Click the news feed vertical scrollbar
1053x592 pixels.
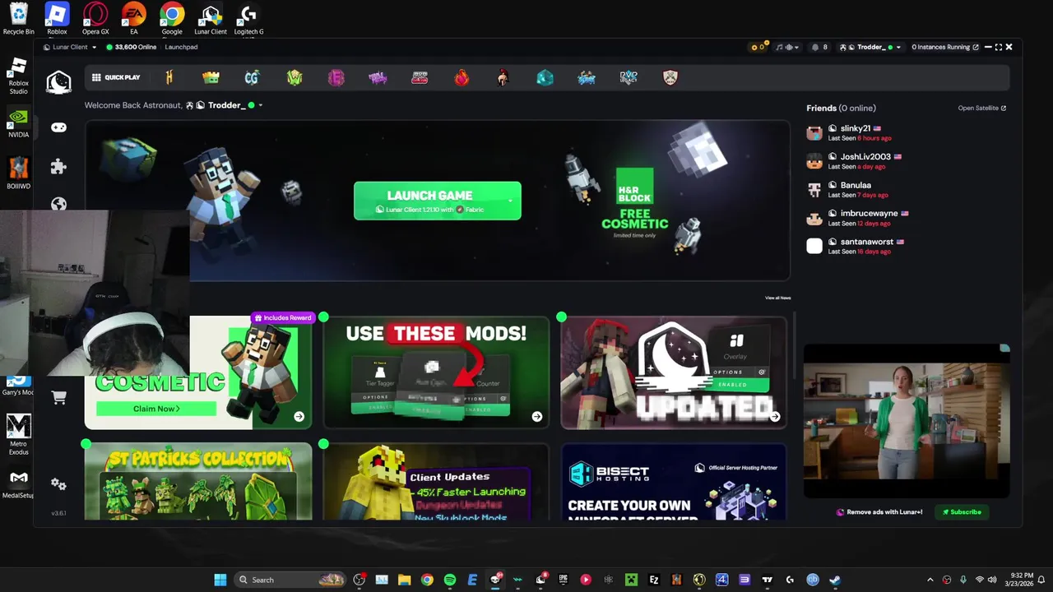pyautogui.click(x=795, y=345)
